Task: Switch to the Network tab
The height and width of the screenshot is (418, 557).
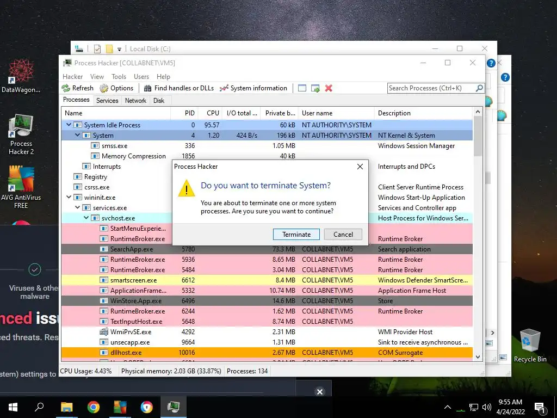Action: click(x=135, y=101)
